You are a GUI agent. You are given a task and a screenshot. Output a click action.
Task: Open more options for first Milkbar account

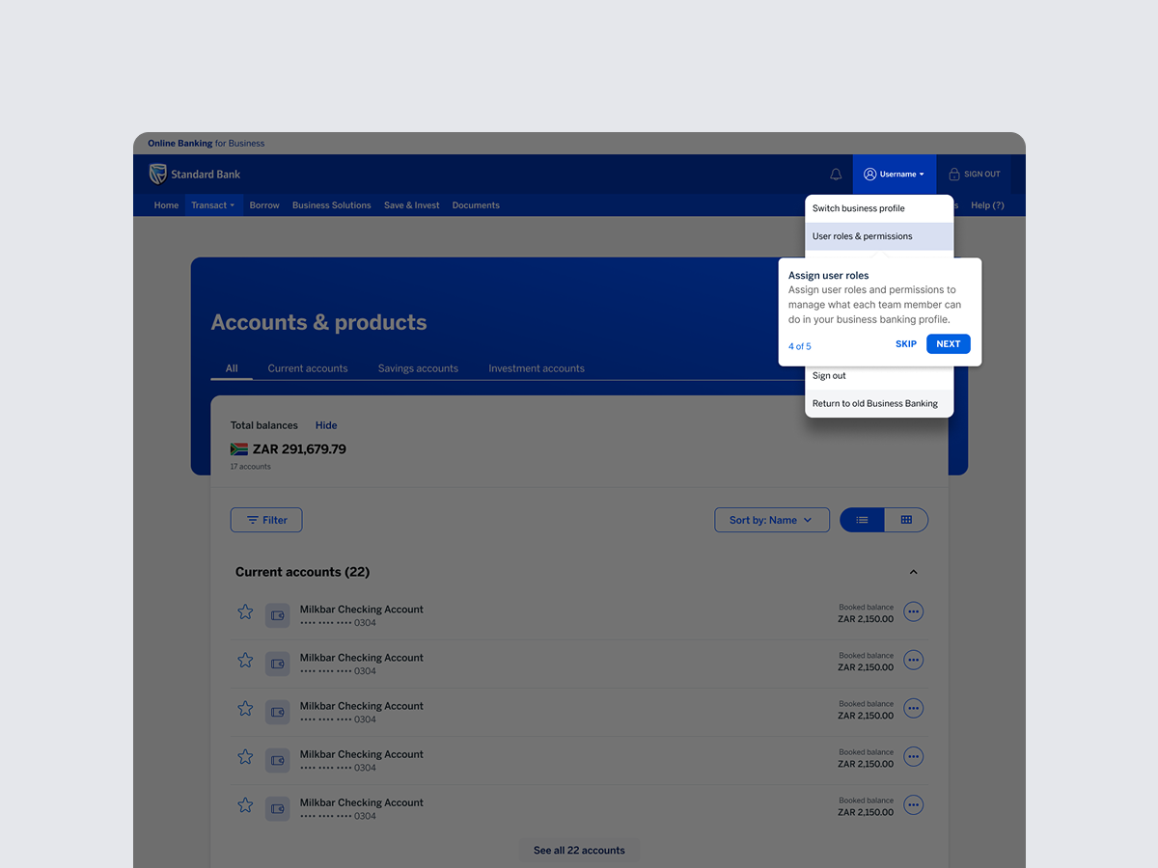913,612
